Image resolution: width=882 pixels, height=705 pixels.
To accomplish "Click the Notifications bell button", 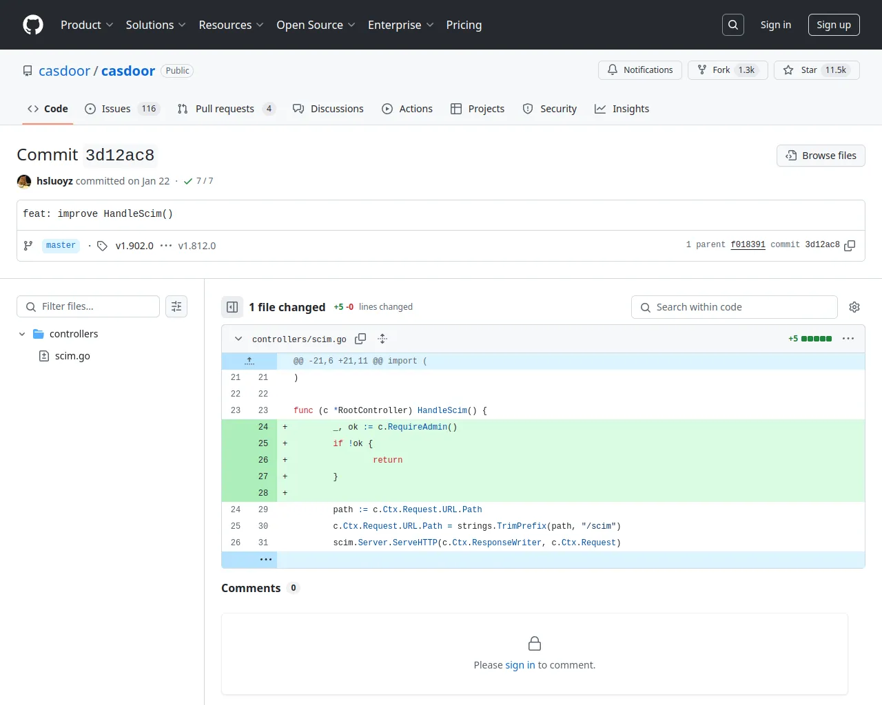I will (x=640, y=70).
